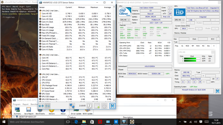Click the collapse sensor columns arrows icon
Image resolution: width=223 pixels, height=125 pixels.
coord(47,106)
